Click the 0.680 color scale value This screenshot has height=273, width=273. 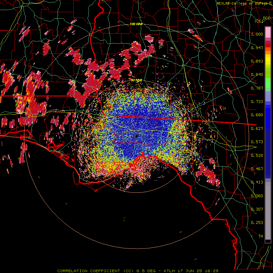pos(257,115)
